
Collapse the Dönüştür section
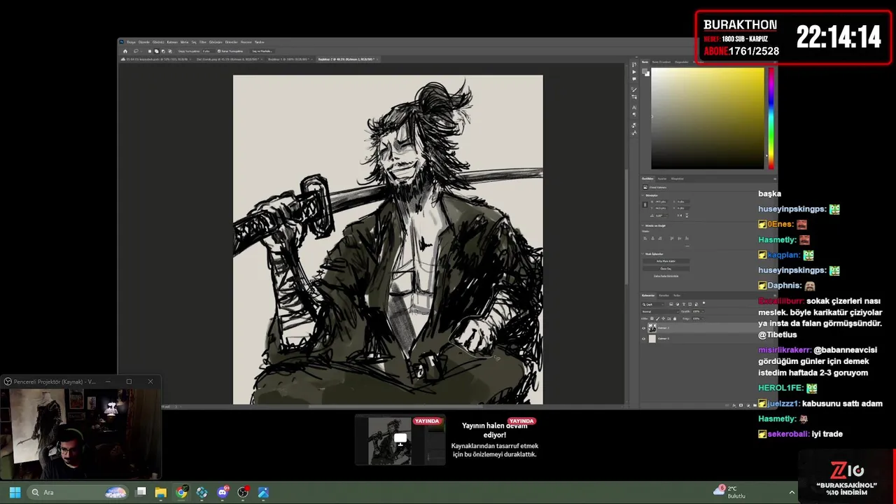pos(643,195)
